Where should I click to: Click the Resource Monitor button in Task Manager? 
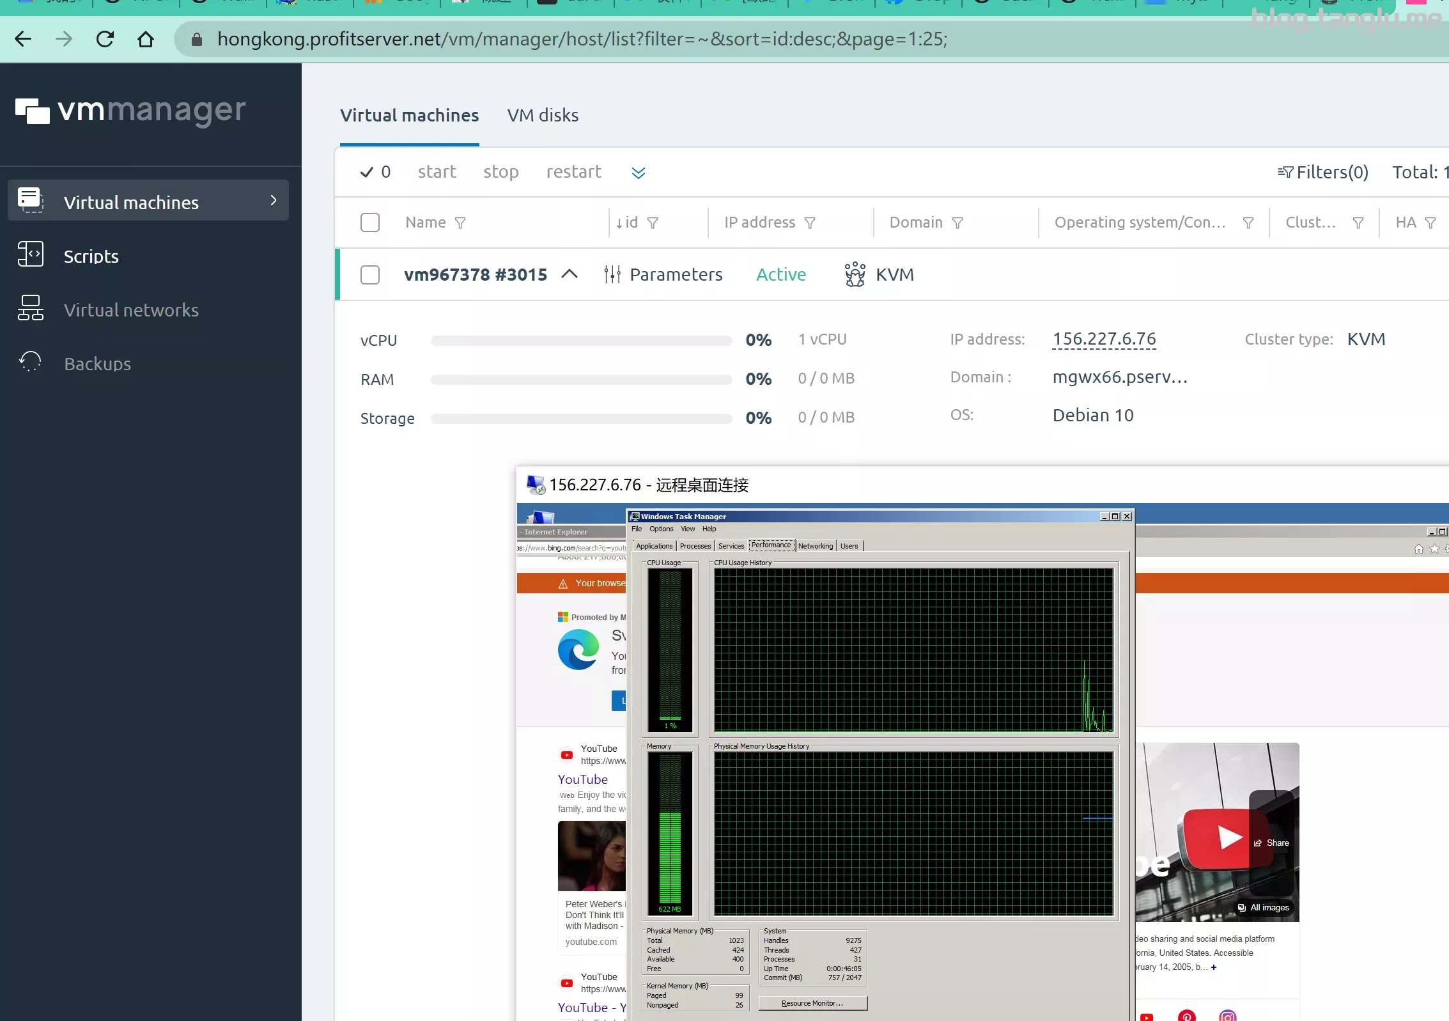point(810,1002)
